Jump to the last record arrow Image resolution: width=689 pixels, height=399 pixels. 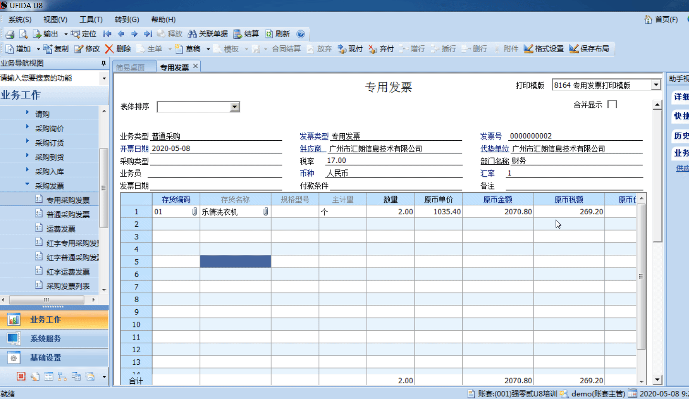(148, 34)
